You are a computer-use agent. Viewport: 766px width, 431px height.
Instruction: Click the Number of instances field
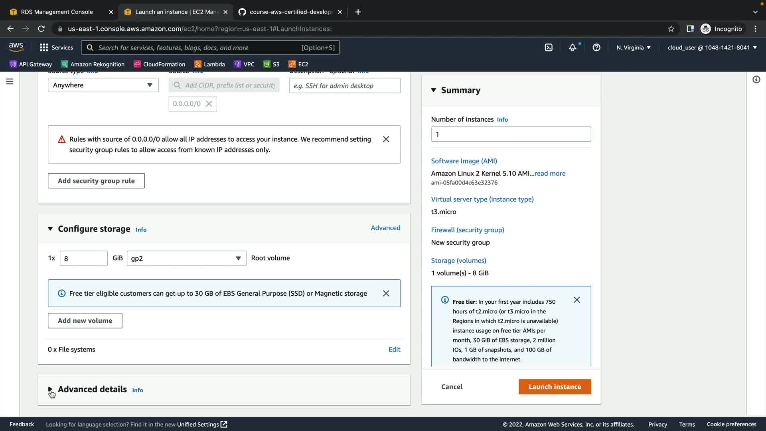[511, 134]
